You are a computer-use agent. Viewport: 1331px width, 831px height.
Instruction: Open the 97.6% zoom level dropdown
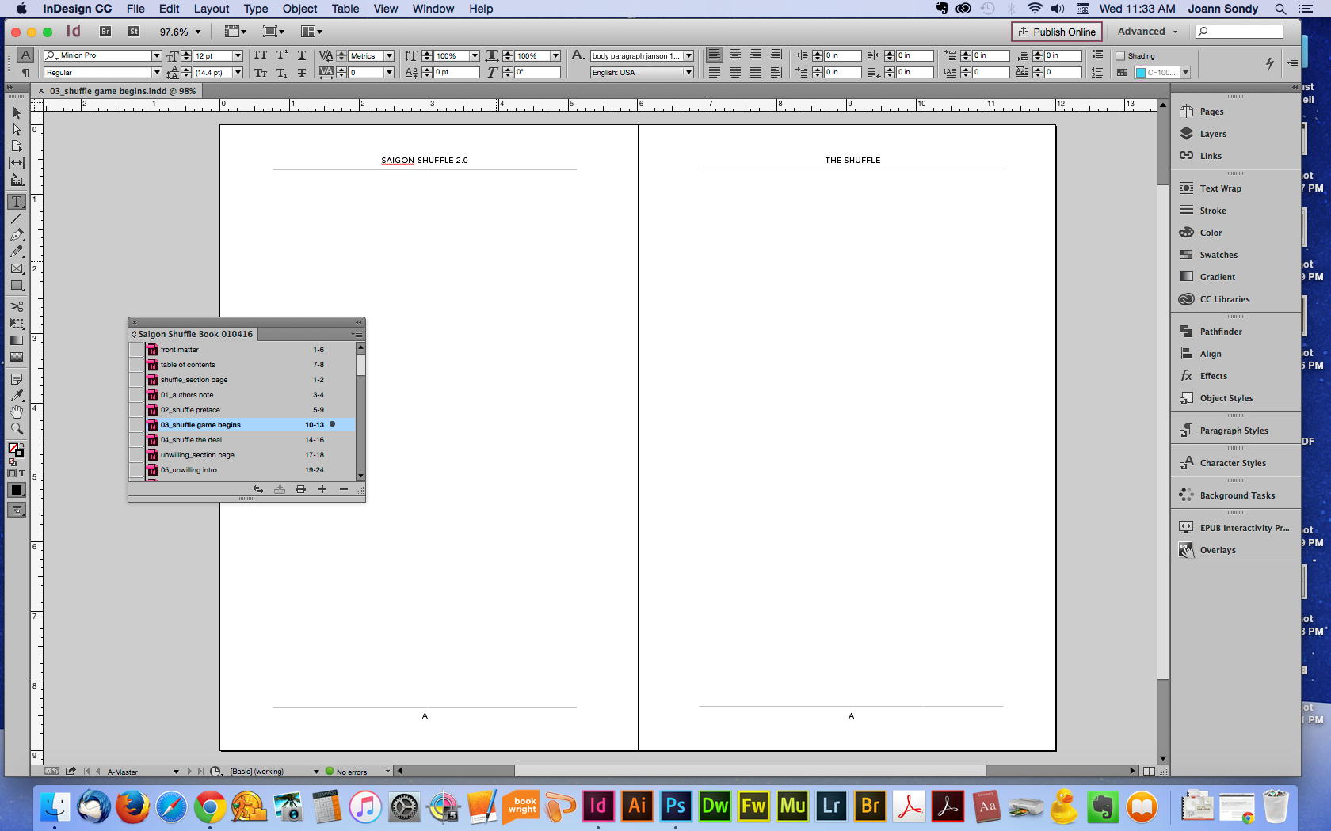coord(198,32)
